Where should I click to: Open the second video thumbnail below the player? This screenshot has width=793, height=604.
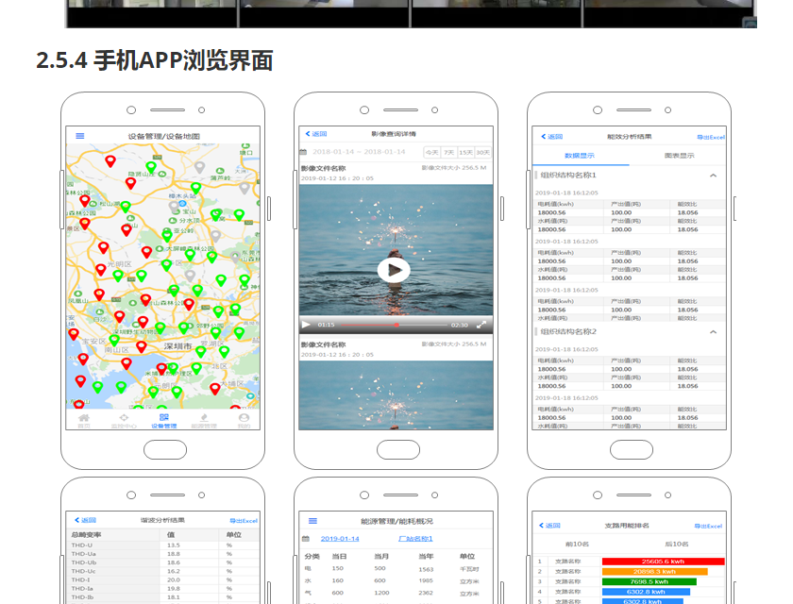pyautogui.click(x=396, y=395)
